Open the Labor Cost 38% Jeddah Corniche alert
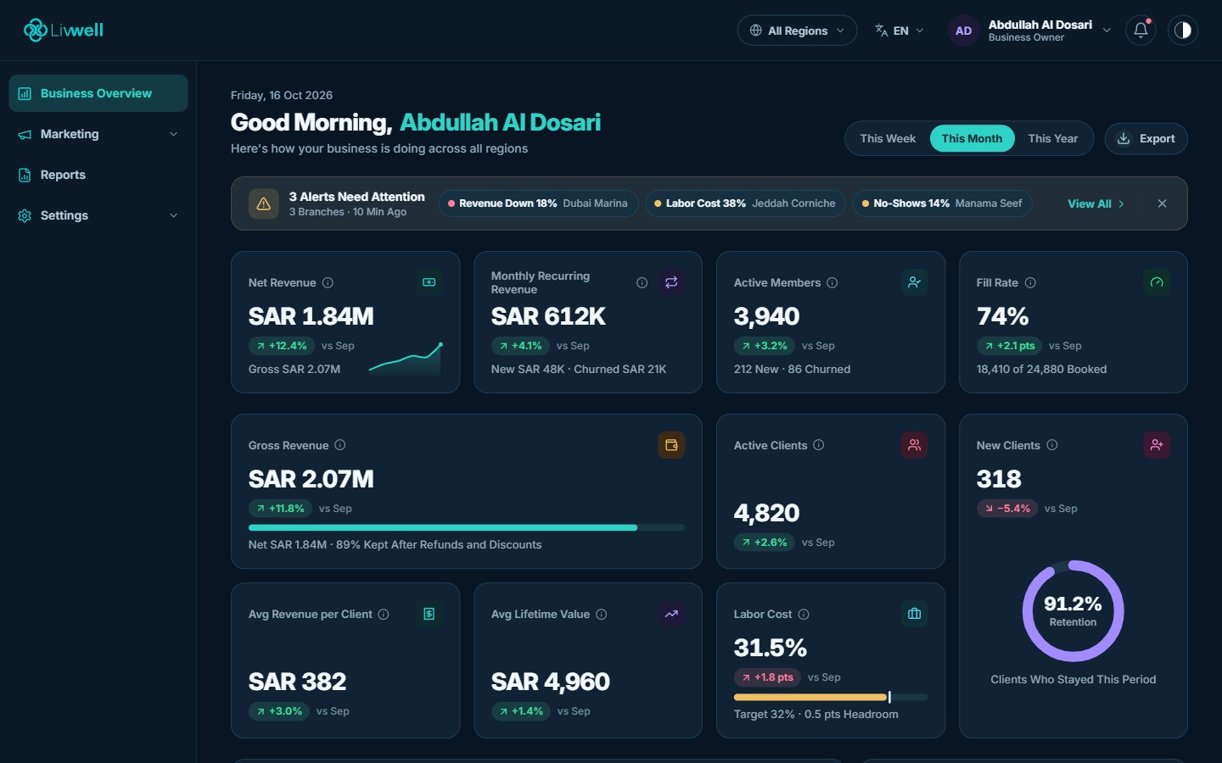Image resolution: width=1222 pixels, height=763 pixels. coord(745,203)
